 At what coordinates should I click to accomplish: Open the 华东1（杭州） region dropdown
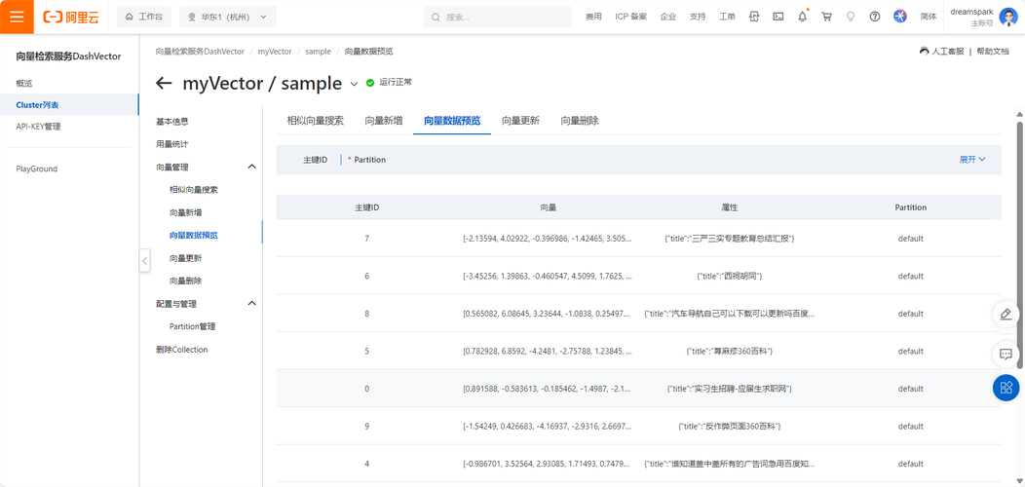[227, 17]
